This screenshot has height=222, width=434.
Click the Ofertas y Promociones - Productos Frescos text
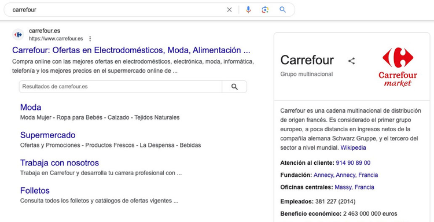click(x=111, y=145)
